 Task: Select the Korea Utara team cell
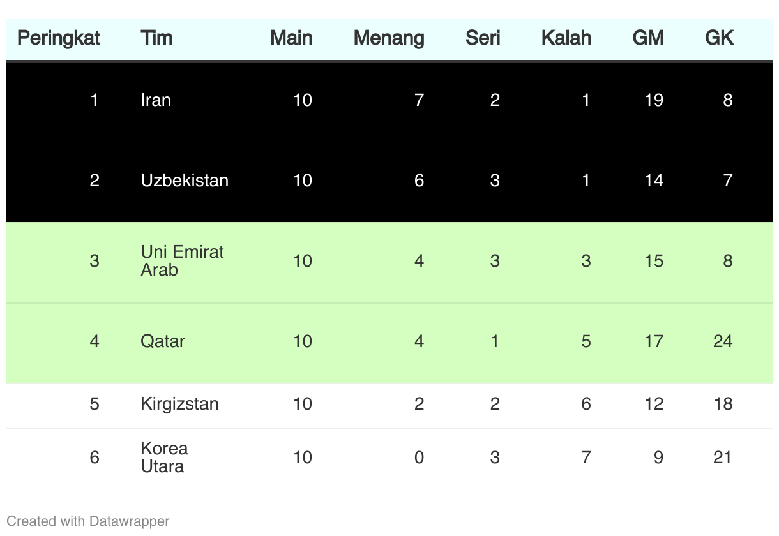tap(164, 458)
